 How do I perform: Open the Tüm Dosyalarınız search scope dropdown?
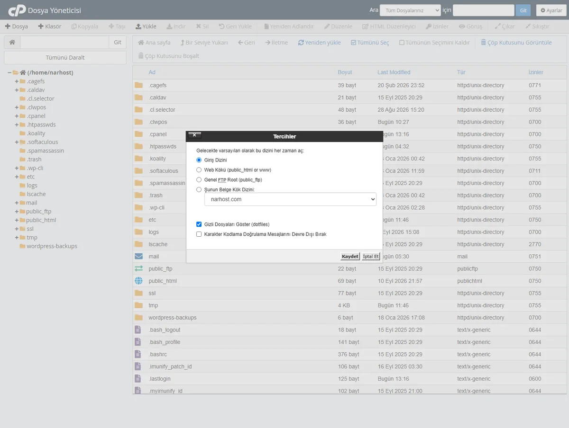coord(411,10)
